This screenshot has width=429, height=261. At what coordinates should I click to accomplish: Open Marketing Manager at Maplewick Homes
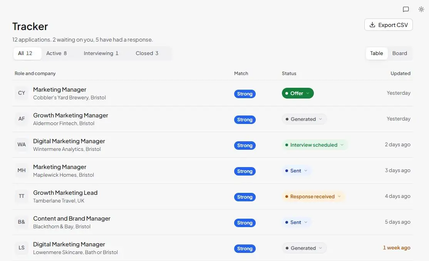(x=60, y=167)
